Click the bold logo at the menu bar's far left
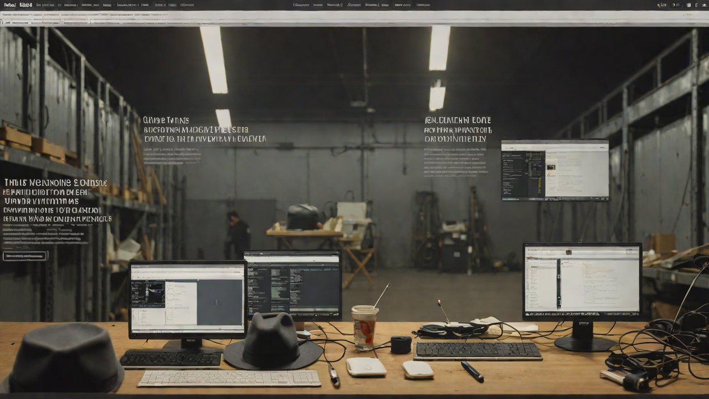Screen dimensions: 709x399 [9, 5]
